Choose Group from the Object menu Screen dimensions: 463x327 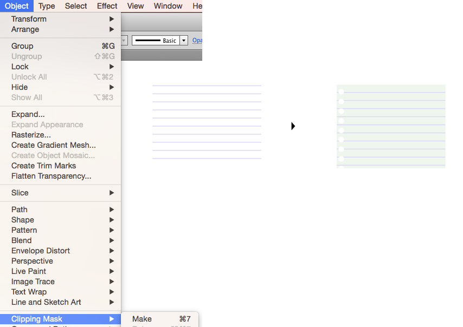tap(22, 46)
